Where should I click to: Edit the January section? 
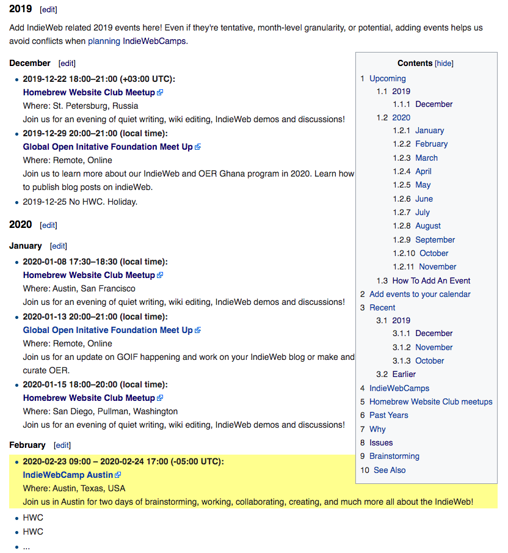pyautogui.click(x=59, y=246)
